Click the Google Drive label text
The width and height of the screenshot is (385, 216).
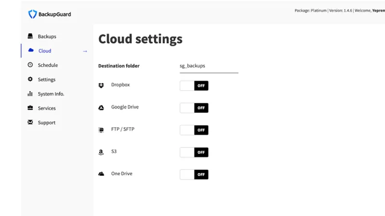click(125, 107)
